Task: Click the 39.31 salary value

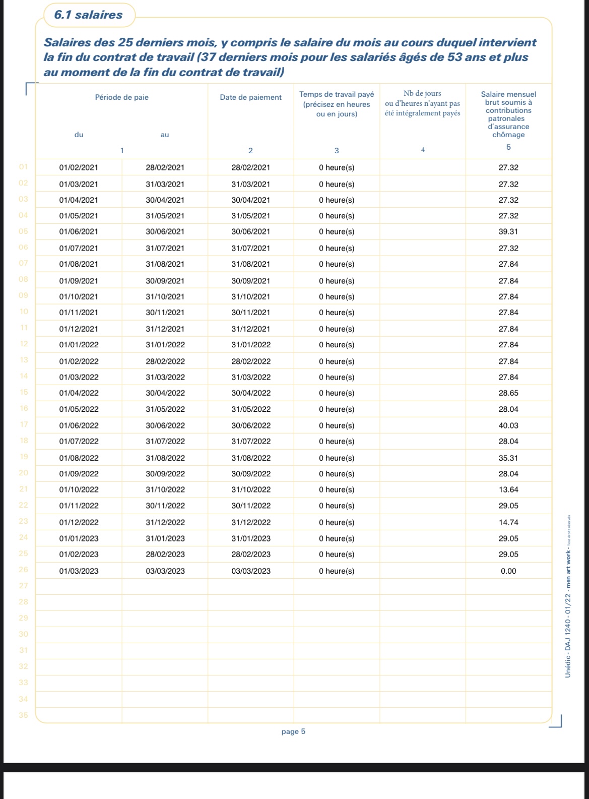Action: click(x=508, y=232)
